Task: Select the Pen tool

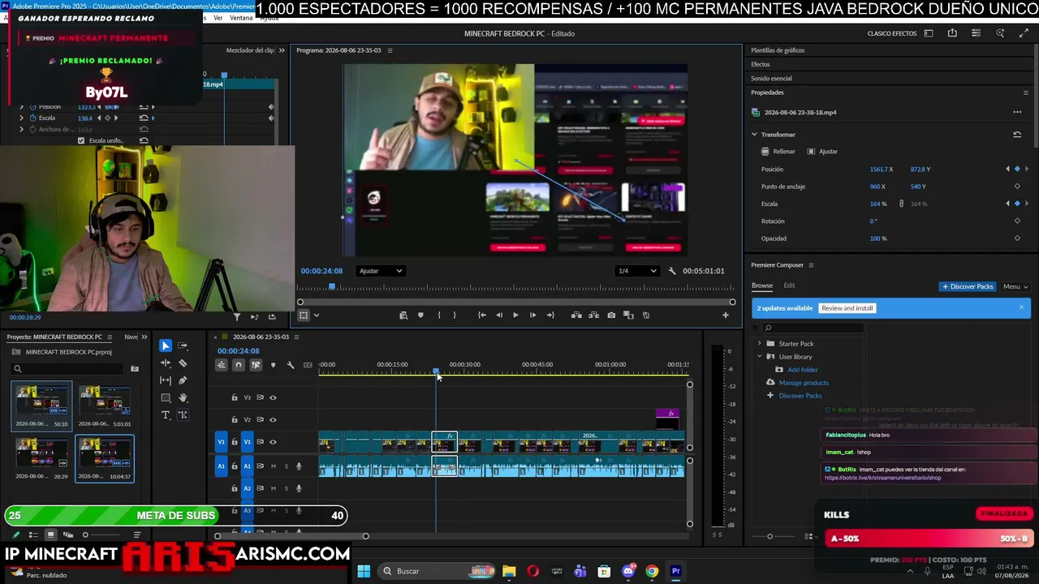Action: 183,380
